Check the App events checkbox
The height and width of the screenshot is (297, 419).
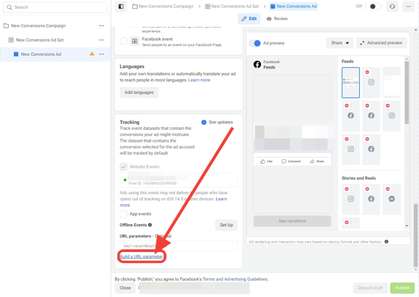coord(123,214)
